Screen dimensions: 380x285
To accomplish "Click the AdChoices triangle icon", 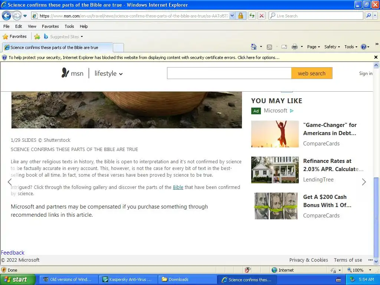I will click(292, 111).
